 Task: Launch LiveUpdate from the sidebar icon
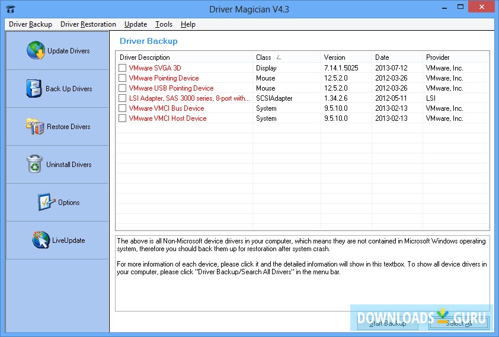pos(41,240)
